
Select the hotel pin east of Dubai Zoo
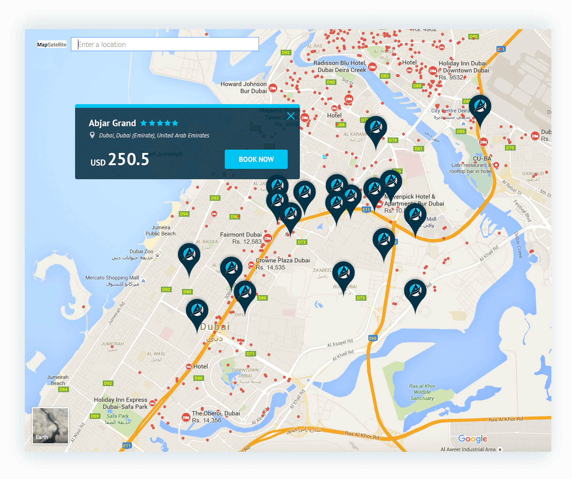pos(189,259)
